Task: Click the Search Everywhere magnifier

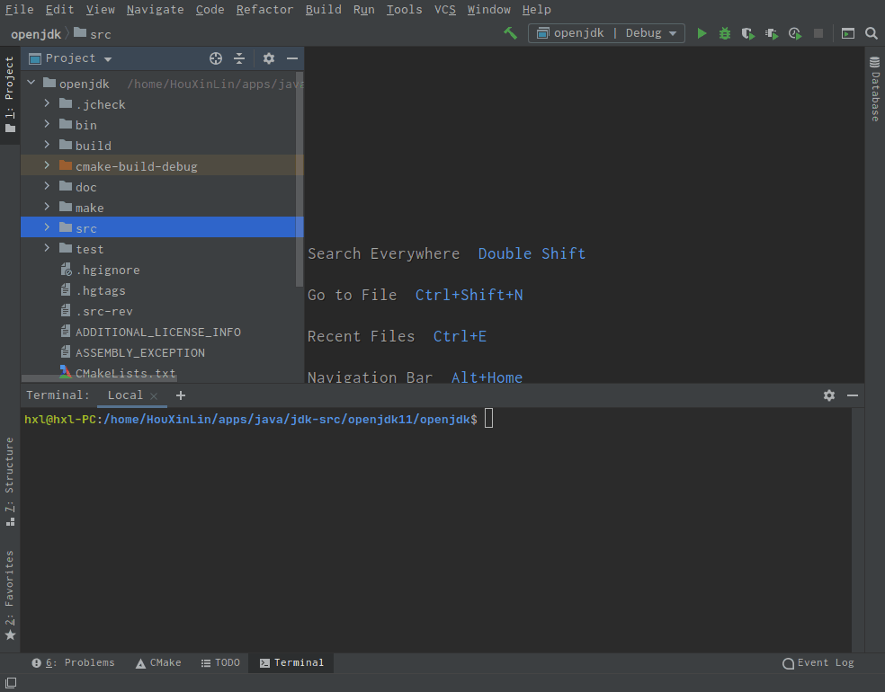Action: pos(872,33)
